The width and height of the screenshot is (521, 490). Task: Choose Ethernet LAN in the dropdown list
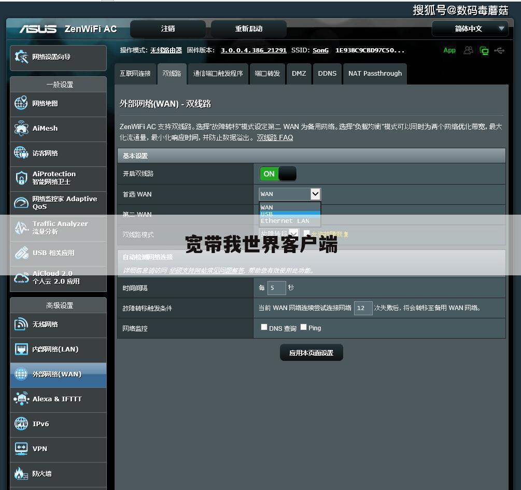click(x=290, y=221)
